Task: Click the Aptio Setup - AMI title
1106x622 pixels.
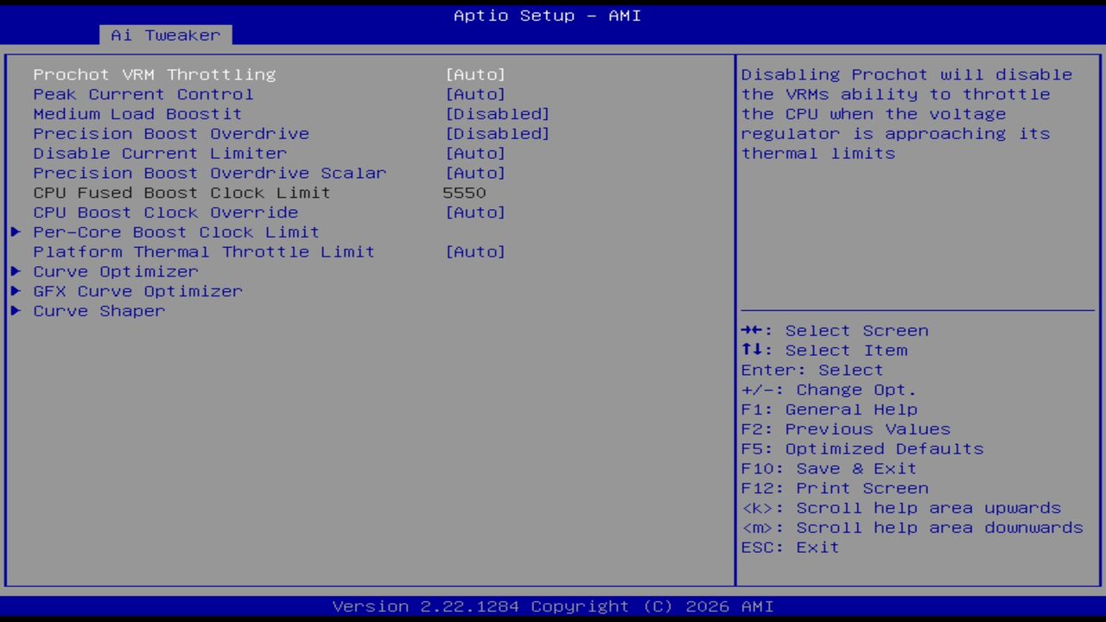Action: 548,16
